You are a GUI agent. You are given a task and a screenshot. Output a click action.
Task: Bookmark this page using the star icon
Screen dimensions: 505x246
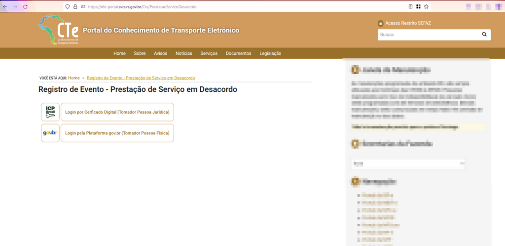click(426, 6)
